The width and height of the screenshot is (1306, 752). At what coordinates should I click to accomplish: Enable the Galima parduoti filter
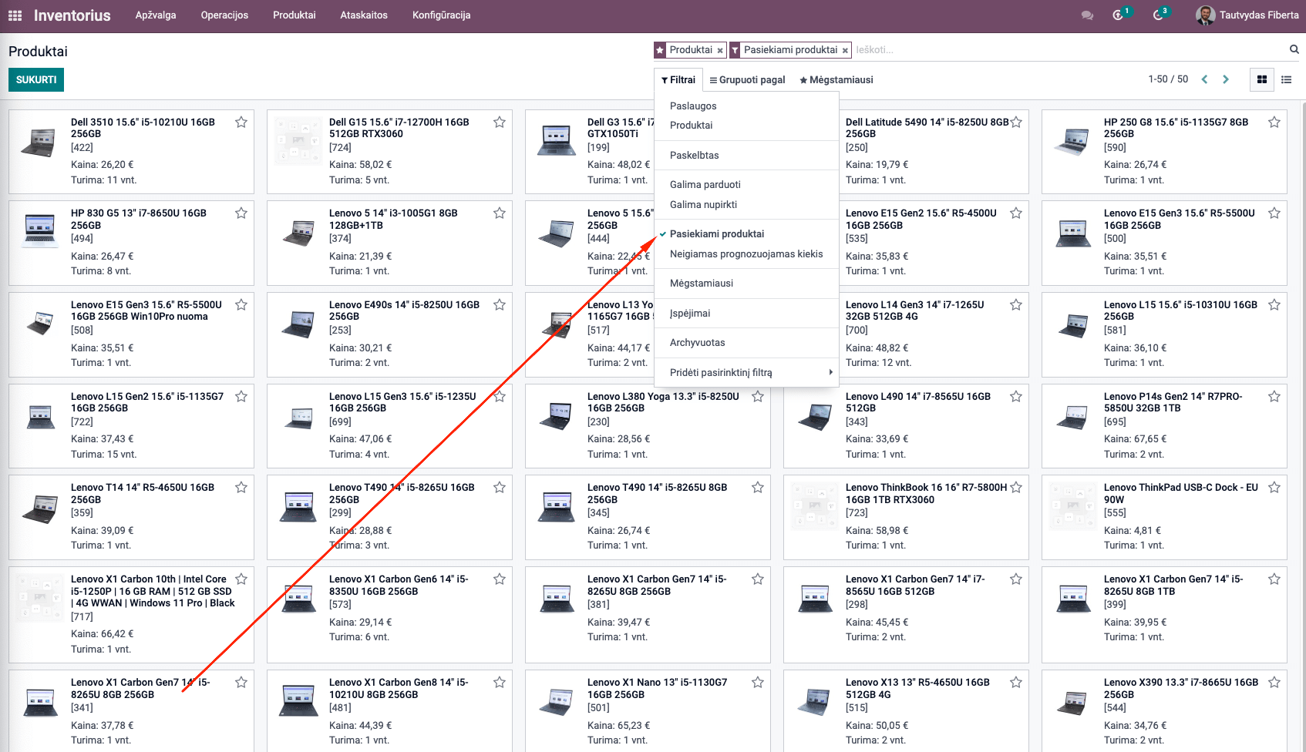pyautogui.click(x=746, y=185)
